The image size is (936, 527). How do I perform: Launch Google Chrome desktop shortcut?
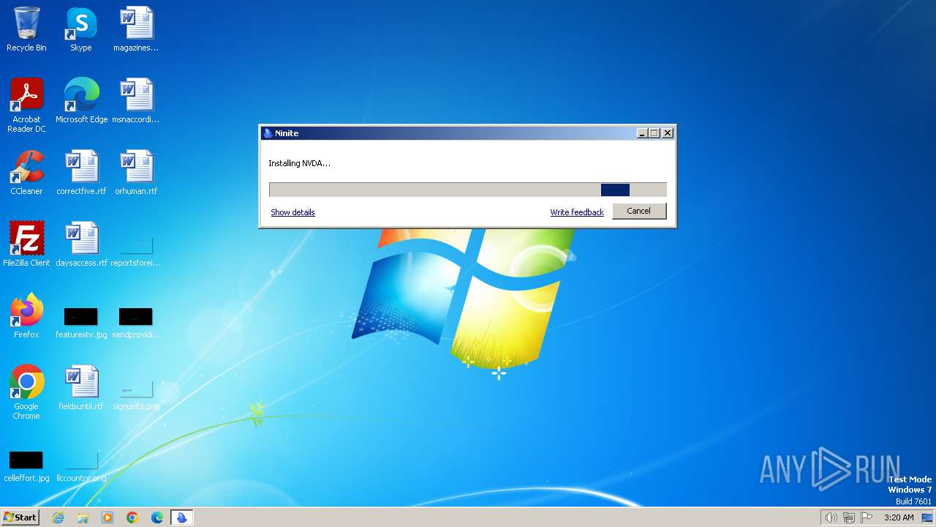(x=26, y=392)
